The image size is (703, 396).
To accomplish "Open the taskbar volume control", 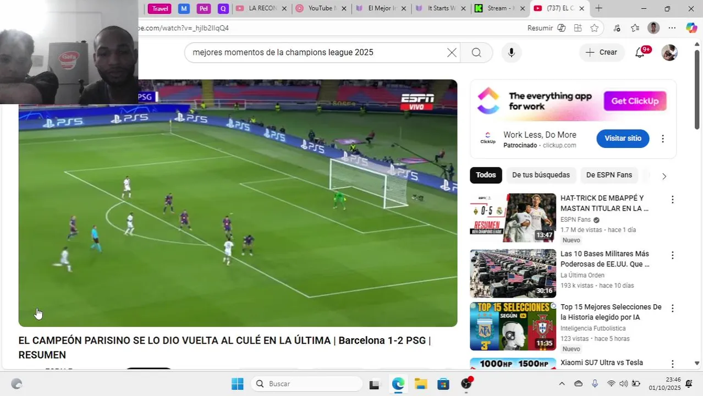I will [623, 384].
